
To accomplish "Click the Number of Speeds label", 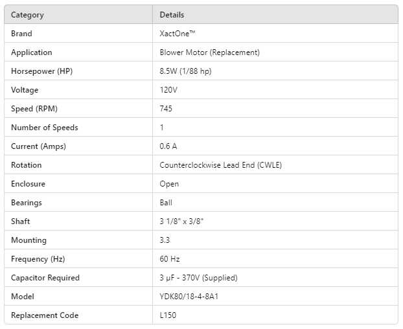I will 45,128.
